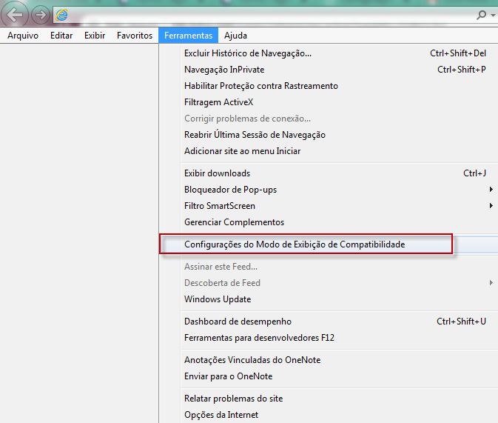Select Reabrir Última Sessão de Navegação

pos(329,135)
